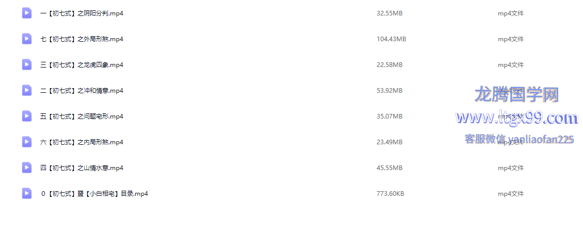The height and width of the screenshot is (235, 583).
Task: Play the video 四【初七式】之山情水意.mp4
Action: (82, 168)
